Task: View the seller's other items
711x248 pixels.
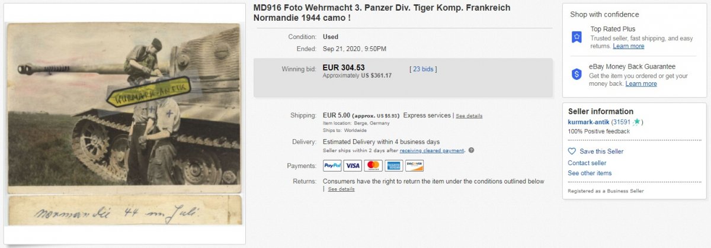Action: click(x=590, y=173)
